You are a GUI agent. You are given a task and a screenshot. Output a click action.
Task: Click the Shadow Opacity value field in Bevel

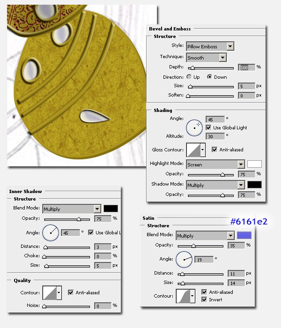(246, 195)
